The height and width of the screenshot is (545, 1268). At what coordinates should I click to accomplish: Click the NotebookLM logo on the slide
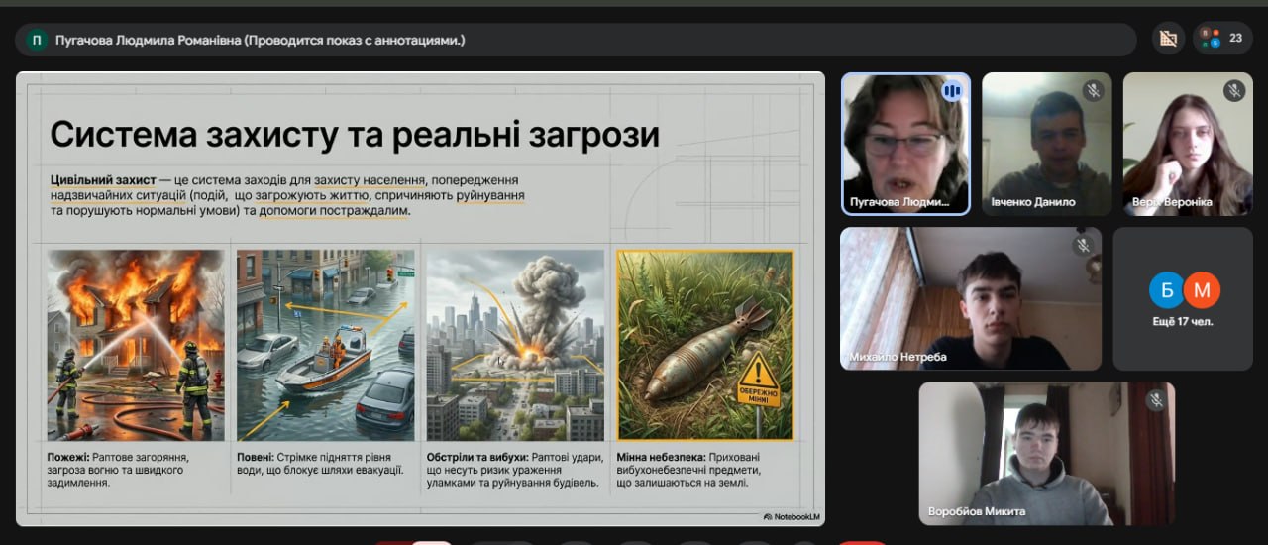tap(792, 516)
